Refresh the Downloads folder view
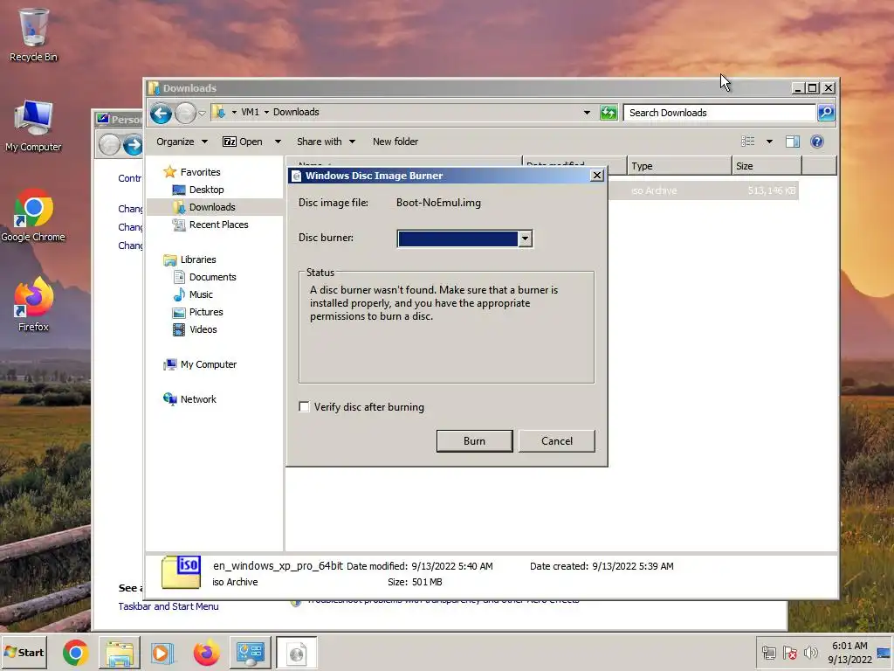 (609, 113)
